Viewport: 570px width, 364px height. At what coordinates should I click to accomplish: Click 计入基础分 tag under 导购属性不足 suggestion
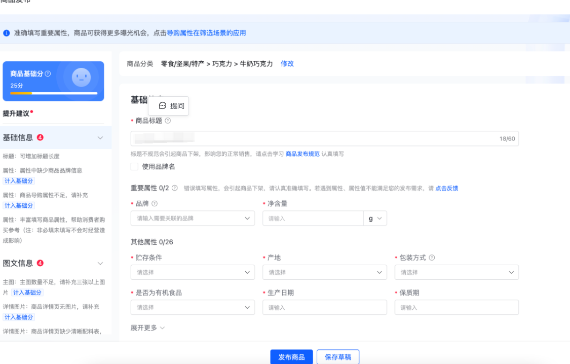[x=19, y=205]
